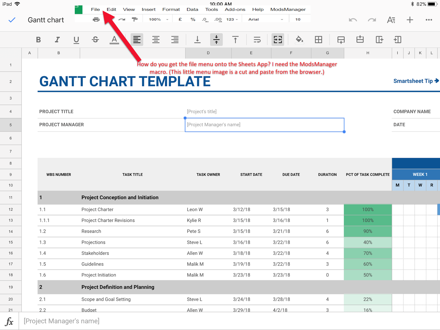Toggle italic formatting
The height and width of the screenshot is (330, 440).
click(x=57, y=40)
